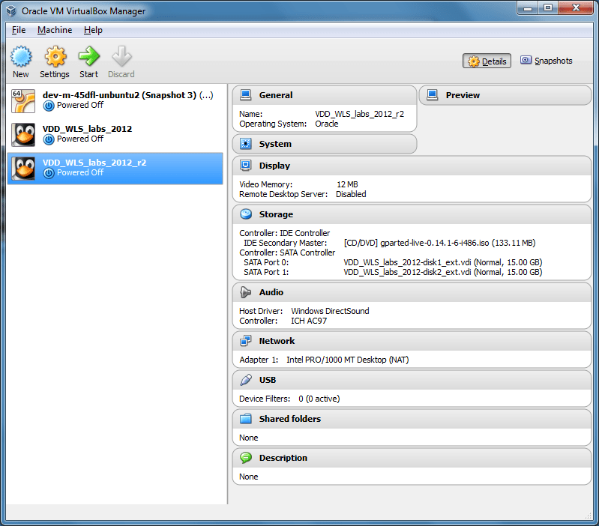Click the Audio section speaker icon

coord(246,292)
